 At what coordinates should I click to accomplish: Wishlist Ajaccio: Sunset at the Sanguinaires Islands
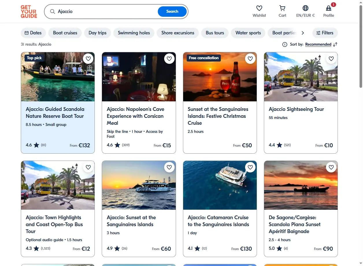point(169,167)
